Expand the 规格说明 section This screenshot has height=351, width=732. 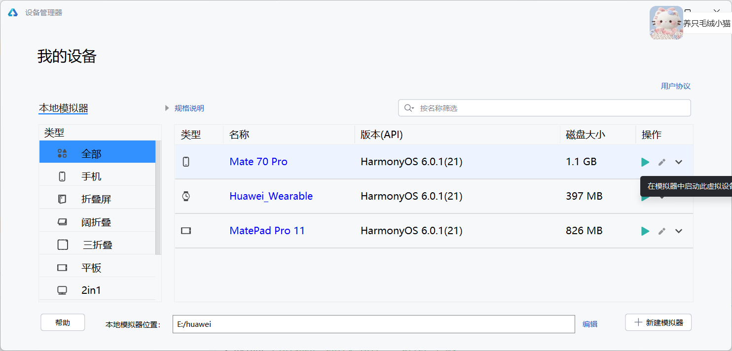point(184,108)
